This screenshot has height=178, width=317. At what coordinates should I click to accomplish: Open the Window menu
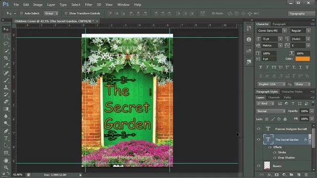123,4
